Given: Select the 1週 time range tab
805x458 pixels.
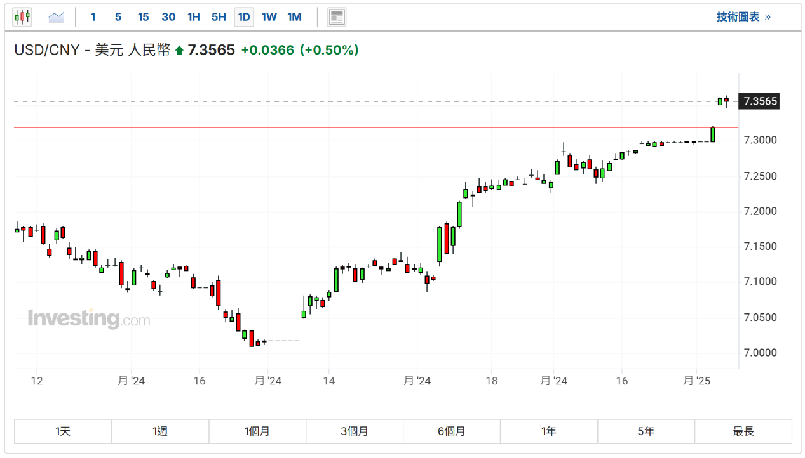Looking at the screenshot, I should 160,431.
